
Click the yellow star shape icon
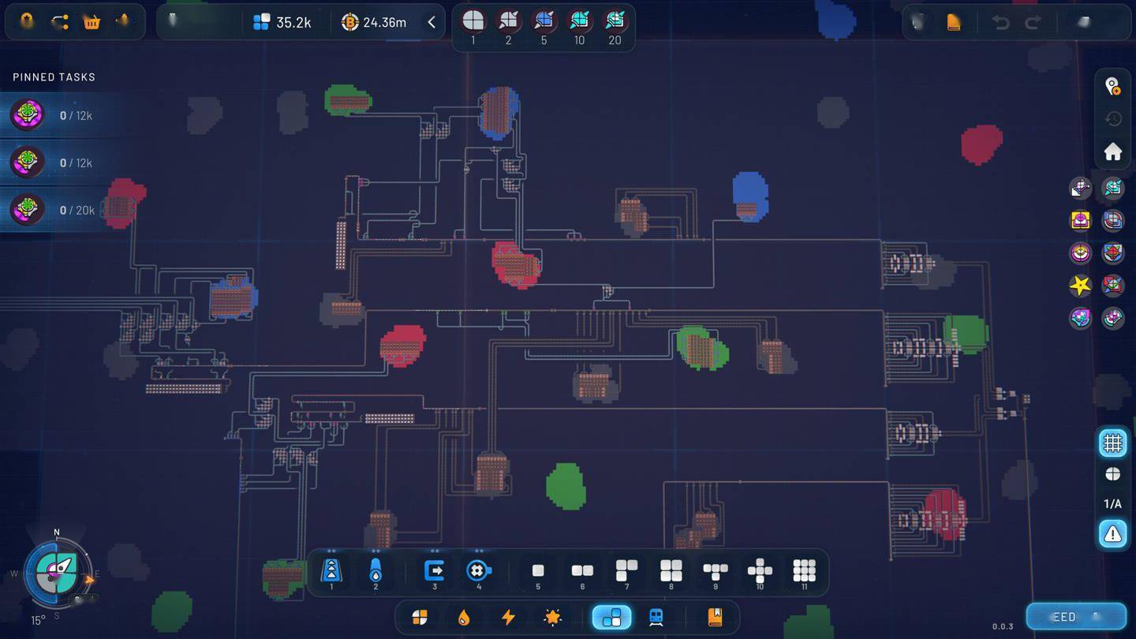click(1079, 285)
